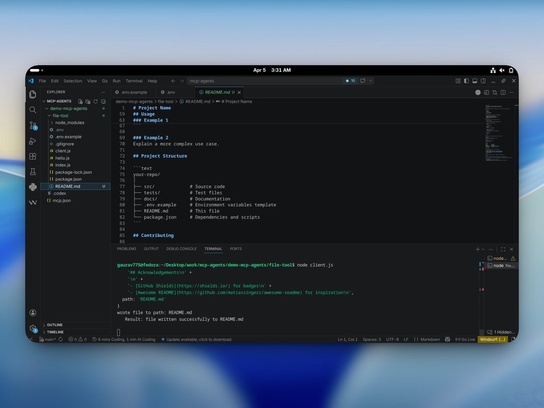Open Run and Debug view

(33, 141)
